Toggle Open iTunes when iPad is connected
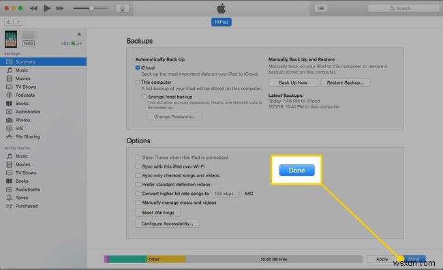443x270 pixels. coord(138,157)
